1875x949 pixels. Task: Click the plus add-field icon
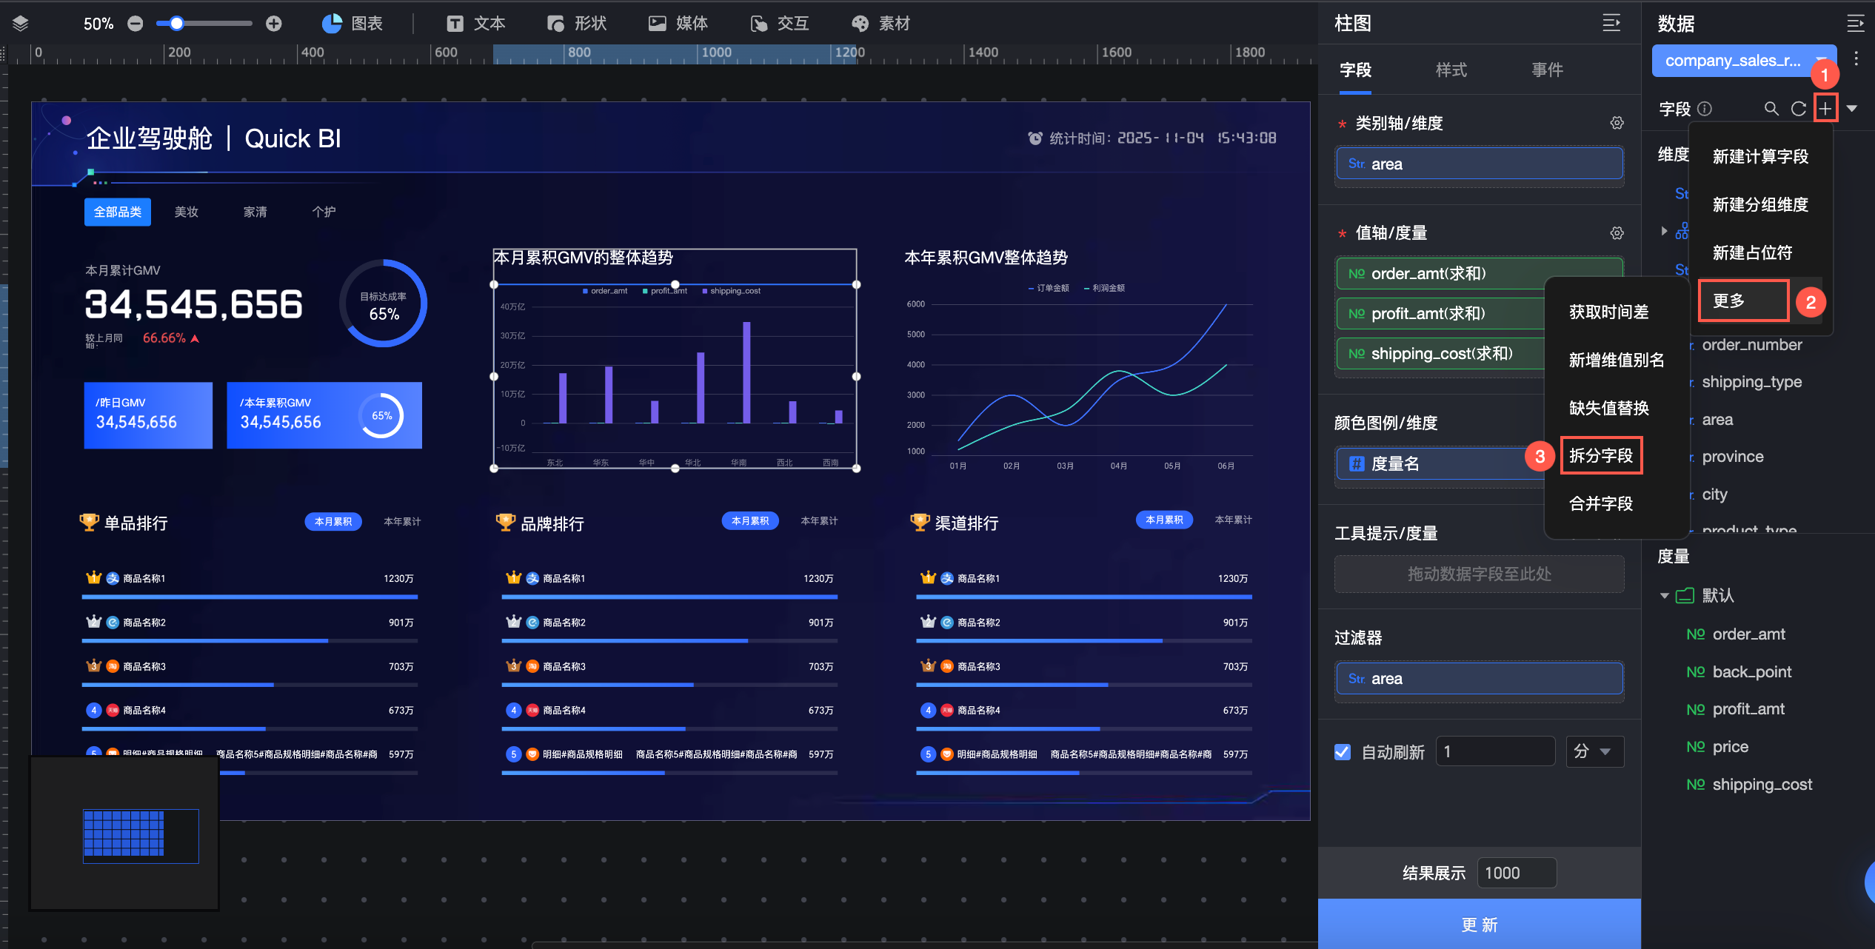(1825, 109)
